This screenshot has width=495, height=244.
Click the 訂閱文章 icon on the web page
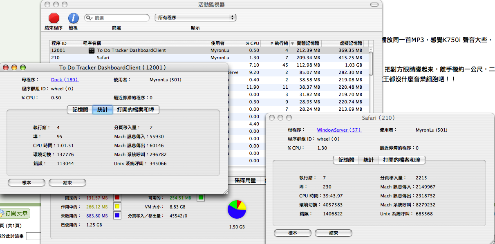(2, 213)
